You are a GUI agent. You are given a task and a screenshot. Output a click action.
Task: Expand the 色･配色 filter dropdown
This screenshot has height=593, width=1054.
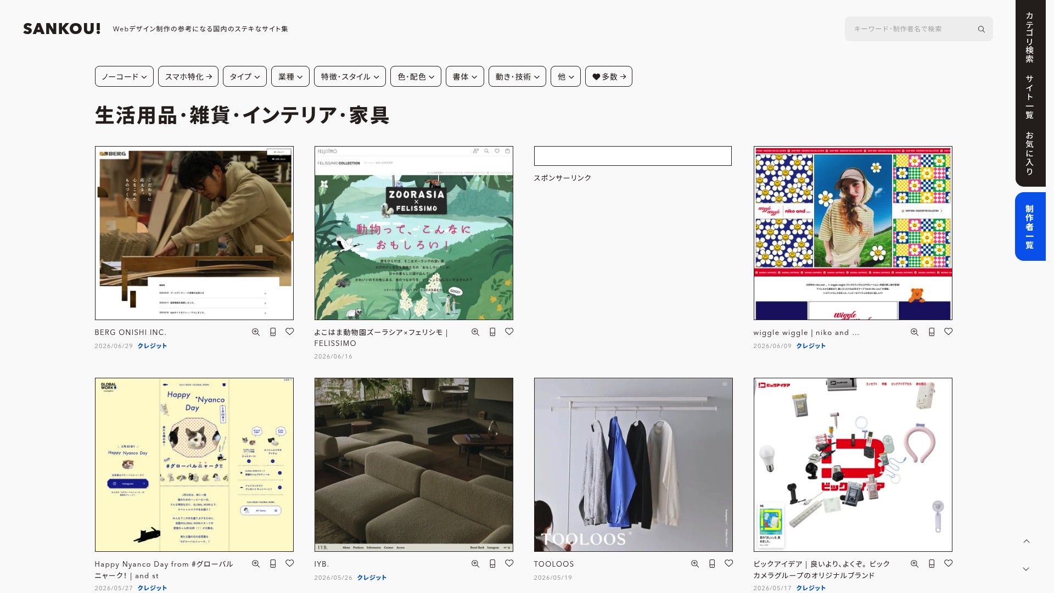(x=416, y=76)
